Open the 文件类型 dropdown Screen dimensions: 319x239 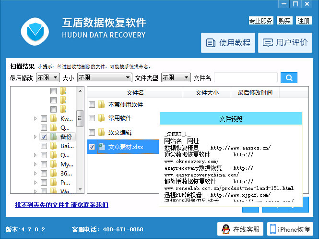click(176, 78)
